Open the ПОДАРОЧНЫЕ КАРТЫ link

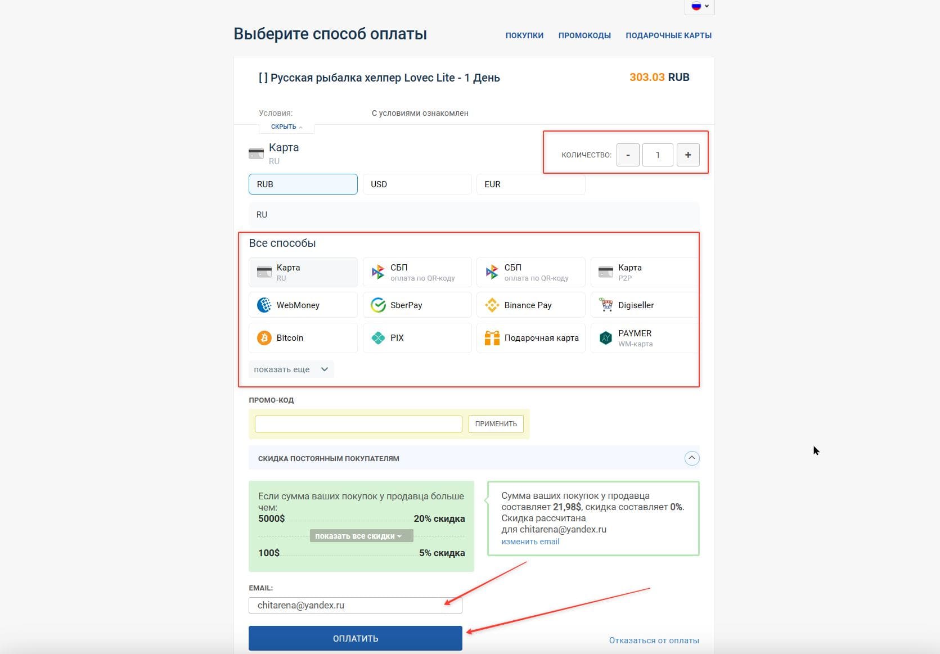668,35
